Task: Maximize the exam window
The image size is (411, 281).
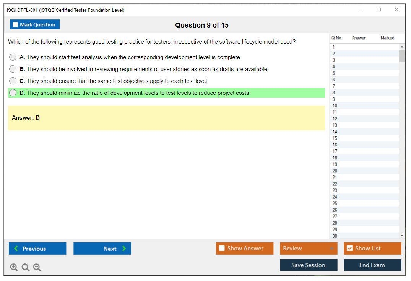Action: click(379, 10)
